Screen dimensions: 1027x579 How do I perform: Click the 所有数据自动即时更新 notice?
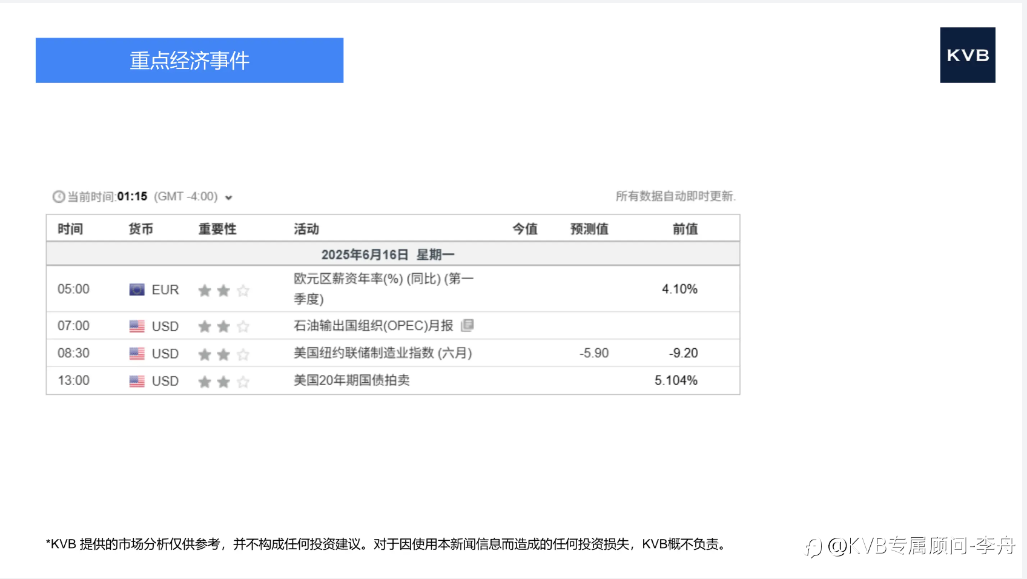[x=676, y=196]
